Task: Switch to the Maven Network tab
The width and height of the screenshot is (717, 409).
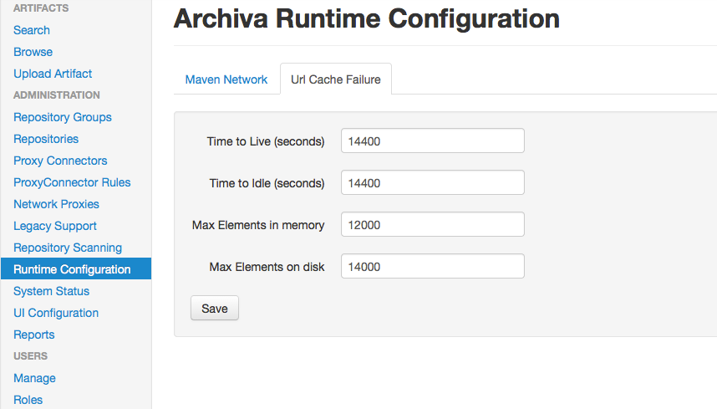Action: [x=226, y=79]
